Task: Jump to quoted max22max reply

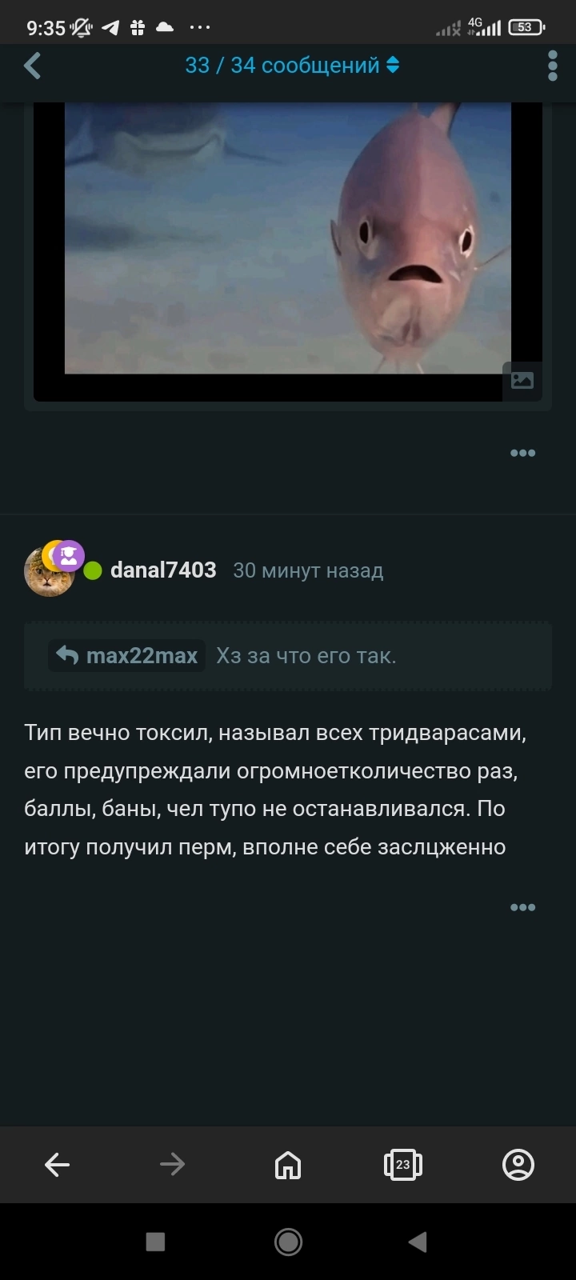Action: pos(127,656)
